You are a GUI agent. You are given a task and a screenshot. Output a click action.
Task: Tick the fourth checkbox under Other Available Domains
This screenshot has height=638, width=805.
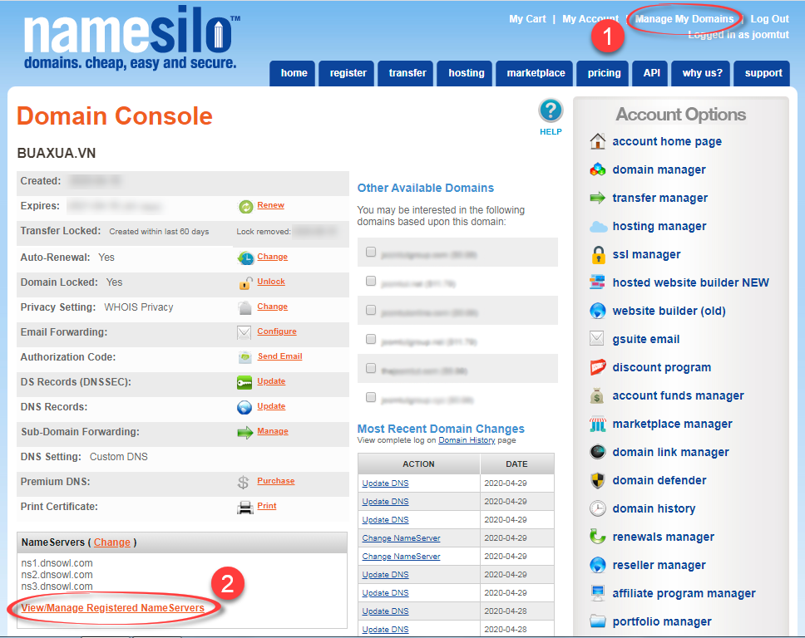click(371, 339)
